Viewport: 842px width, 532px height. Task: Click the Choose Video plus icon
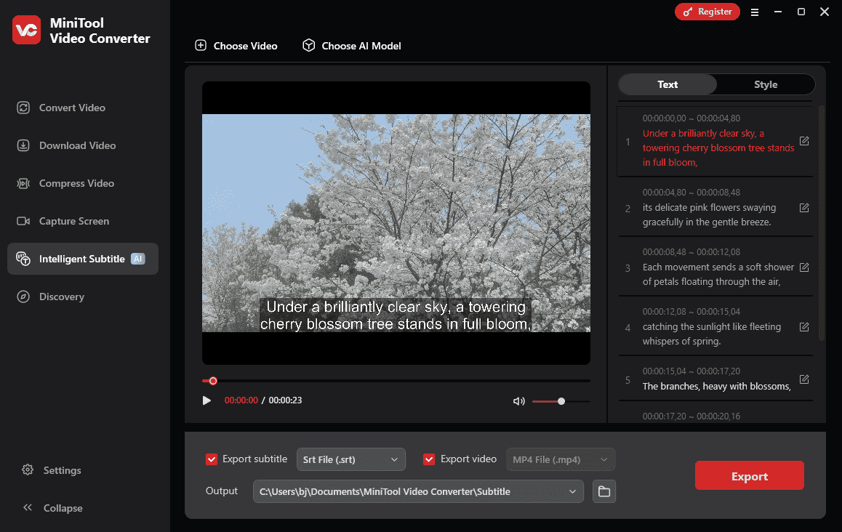point(200,45)
